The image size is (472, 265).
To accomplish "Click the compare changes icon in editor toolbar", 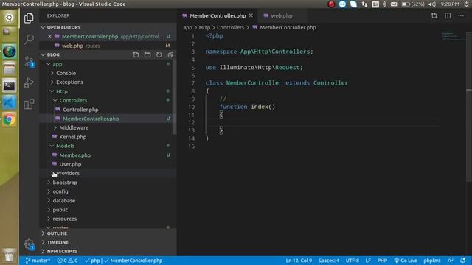I will [x=434, y=15].
